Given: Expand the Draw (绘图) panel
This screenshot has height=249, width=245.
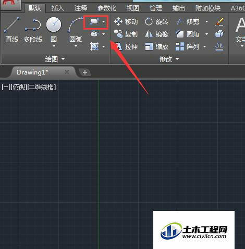Looking at the screenshot, I should 55,59.
